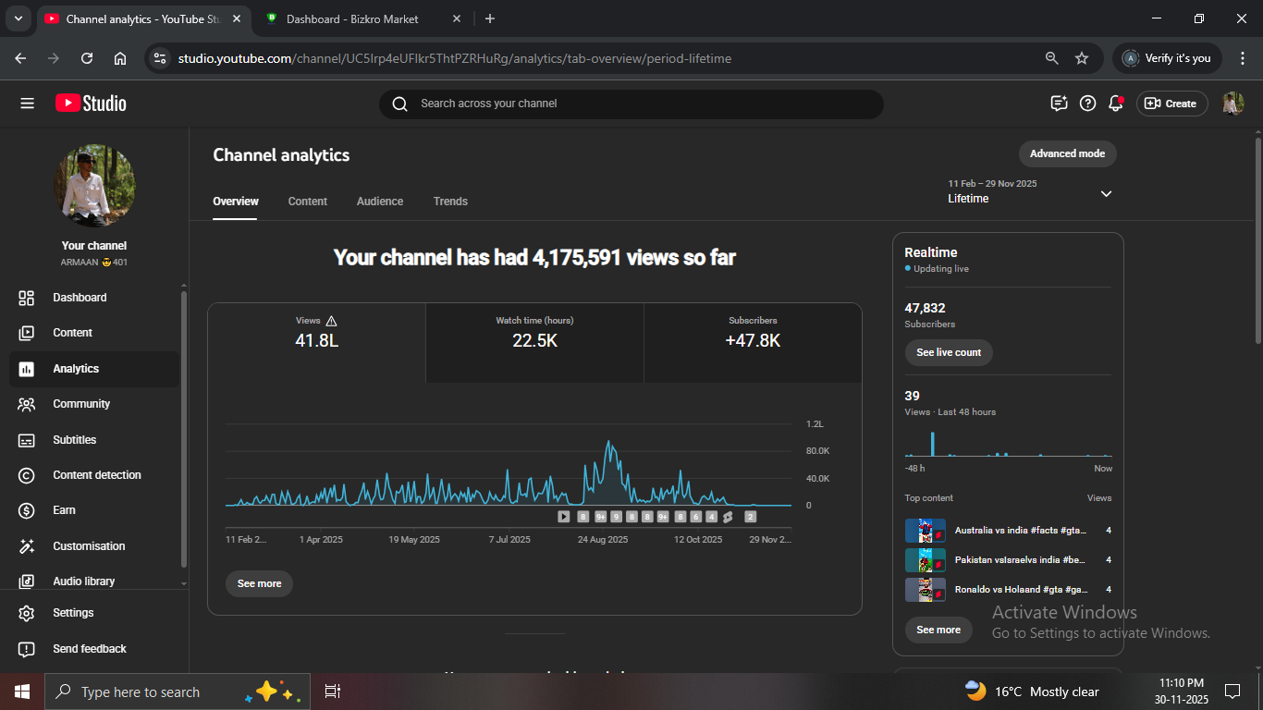
Task: Open the Subtitles sidebar item
Action: coord(74,440)
